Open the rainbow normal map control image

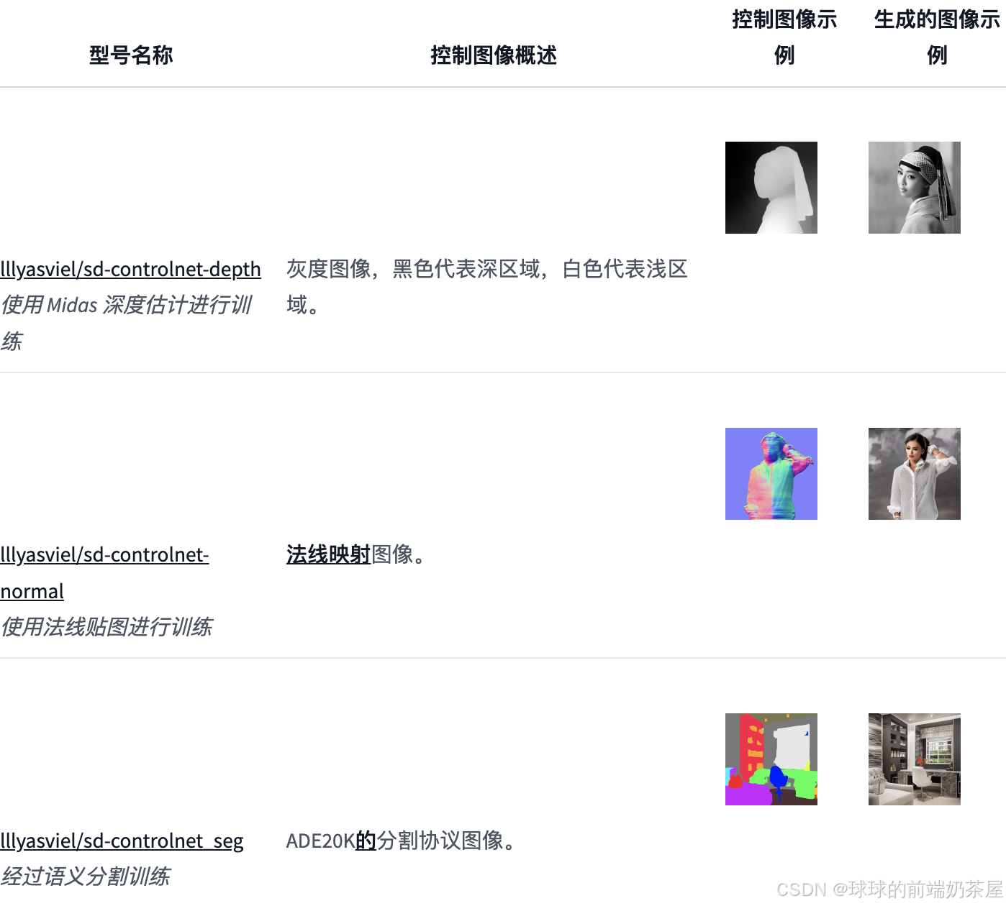tap(771, 474)
